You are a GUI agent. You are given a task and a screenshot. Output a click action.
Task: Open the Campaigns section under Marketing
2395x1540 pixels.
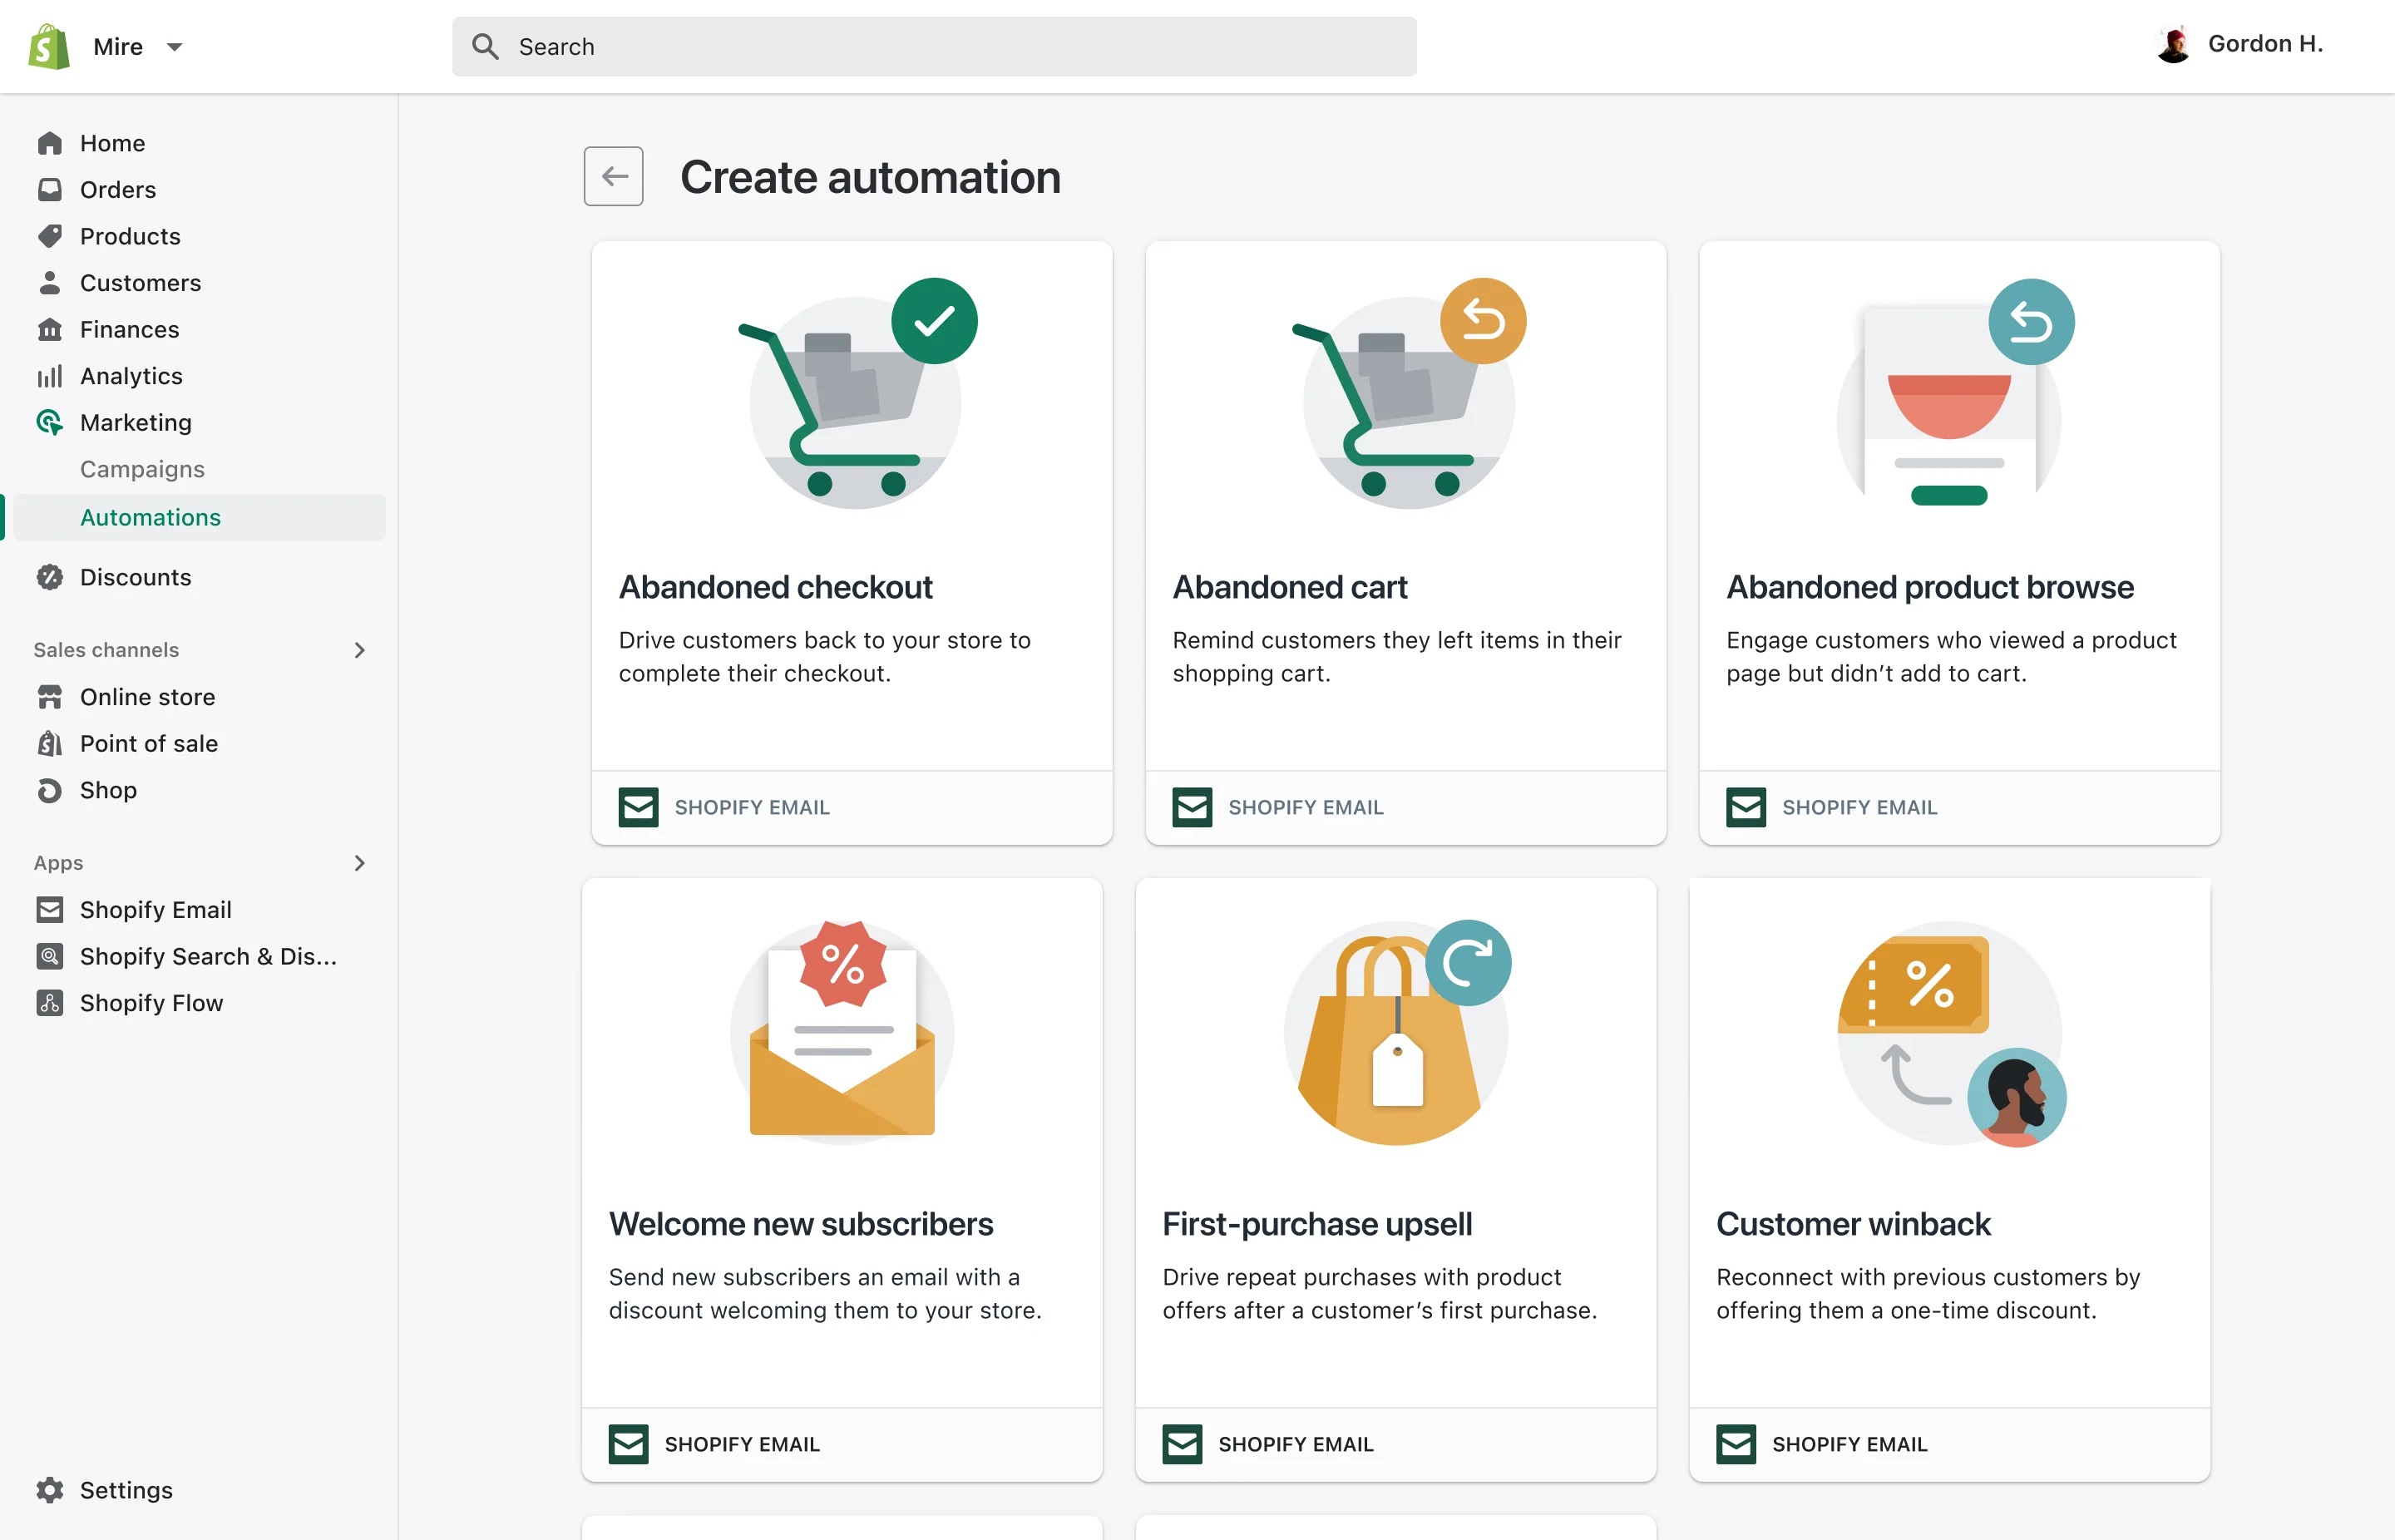pyautogui.click(x=141, y=468)
